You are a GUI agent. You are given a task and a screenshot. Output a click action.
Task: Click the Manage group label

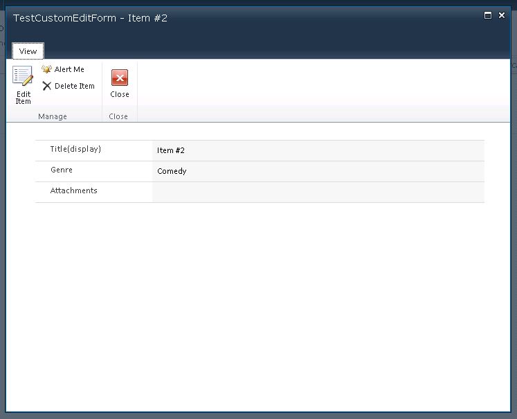coord(53,116)
